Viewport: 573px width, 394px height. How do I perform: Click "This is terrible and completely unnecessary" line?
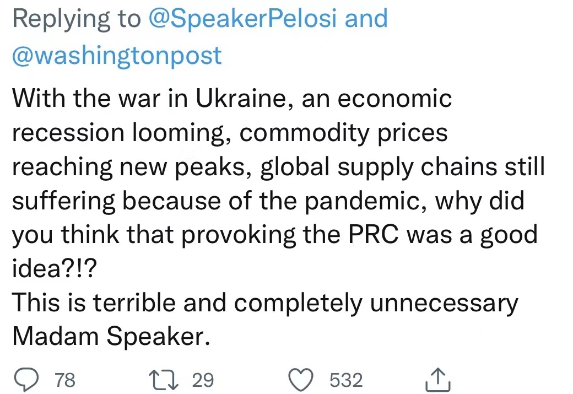[x=265, y=303]
